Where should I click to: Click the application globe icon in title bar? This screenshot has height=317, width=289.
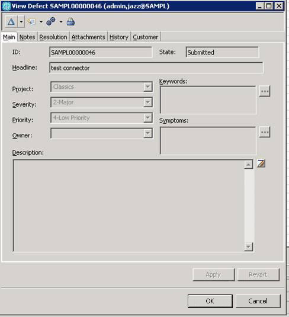pyautogui.click(x=6, y=6)
